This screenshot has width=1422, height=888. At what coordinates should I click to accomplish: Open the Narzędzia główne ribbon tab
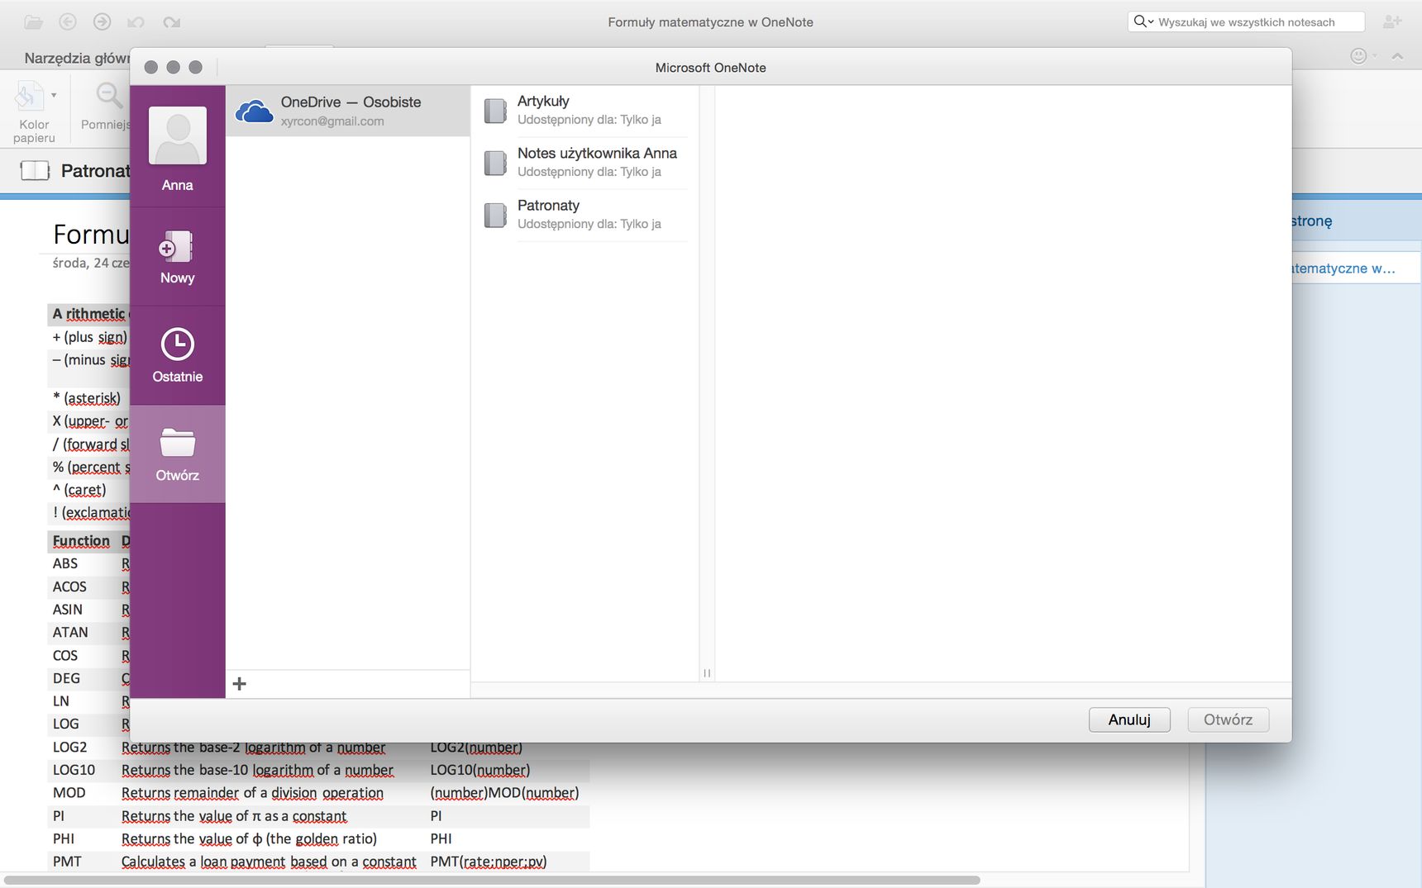tap(77, 58)
